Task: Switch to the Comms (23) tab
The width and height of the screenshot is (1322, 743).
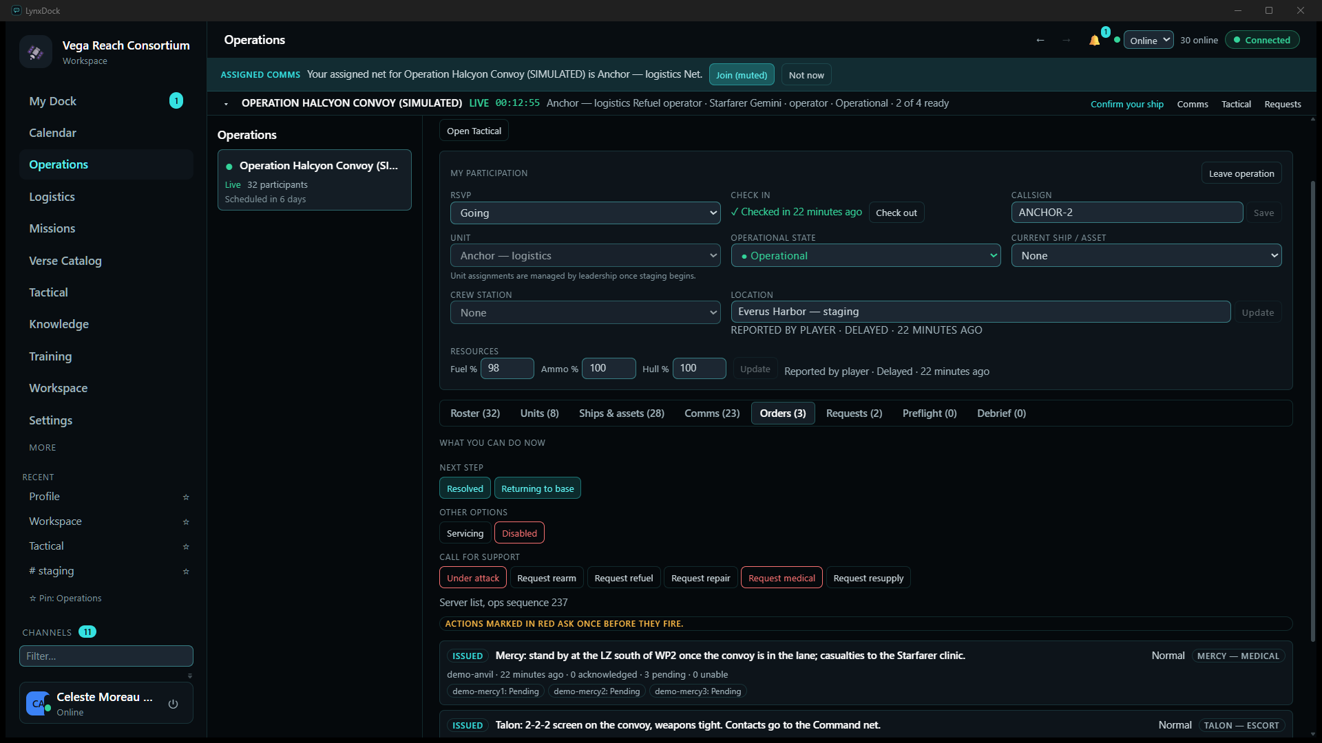Action: pos(712,413)
